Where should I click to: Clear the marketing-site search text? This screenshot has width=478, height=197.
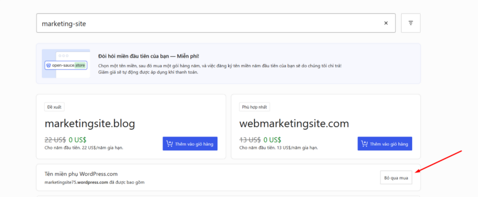(x=386, y=23)
